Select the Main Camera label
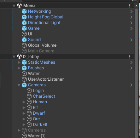This screenshot has height=138, width=140. tap(41, 51)
